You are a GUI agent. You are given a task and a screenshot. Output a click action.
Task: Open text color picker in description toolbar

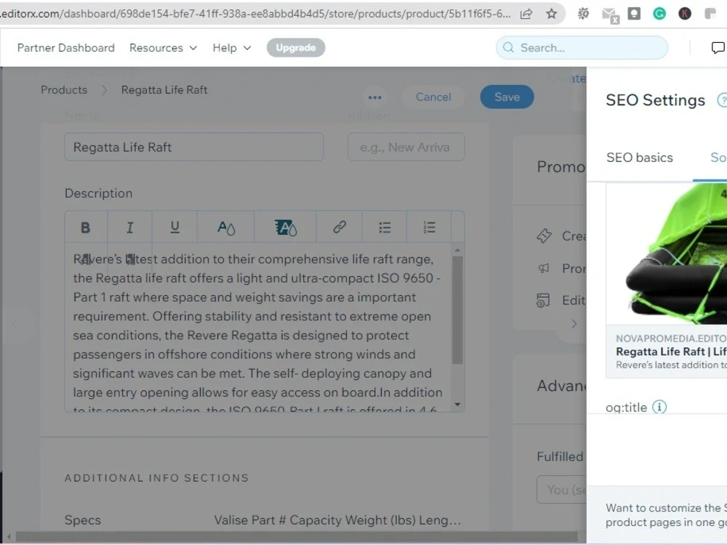pyautogui.click(x=226, y=227)
